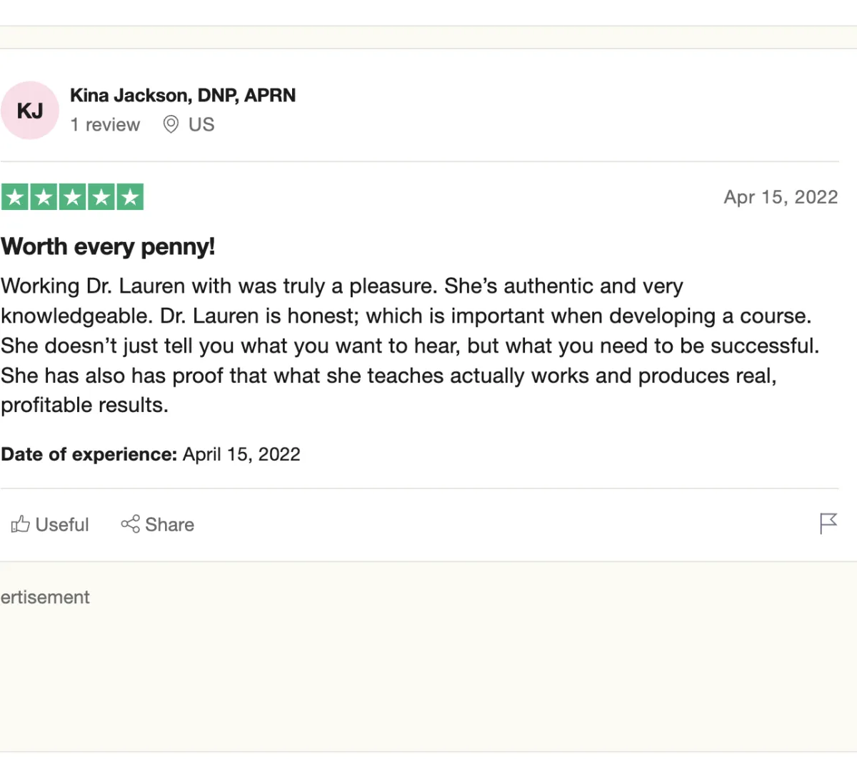Click the fifth green rating star

tap(130, 196)
